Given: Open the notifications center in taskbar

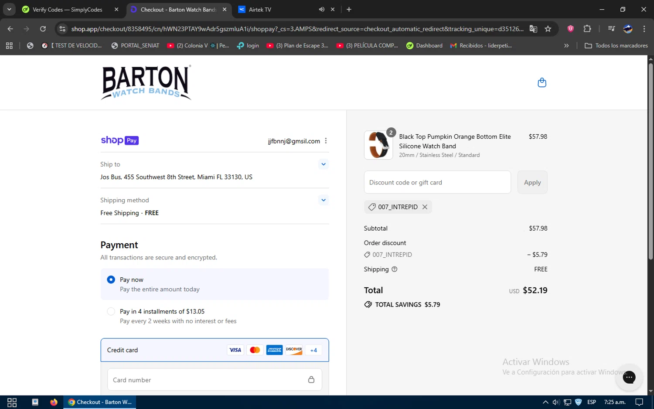Looking at the screenshot, I should [639, 402].
